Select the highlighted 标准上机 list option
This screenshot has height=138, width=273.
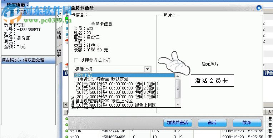pos(124,75)
